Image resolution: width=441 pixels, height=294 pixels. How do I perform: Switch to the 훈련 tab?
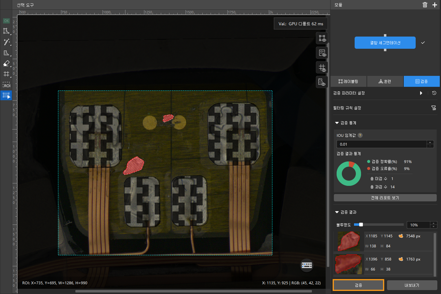pyautogui.click(x=385, y=82)
